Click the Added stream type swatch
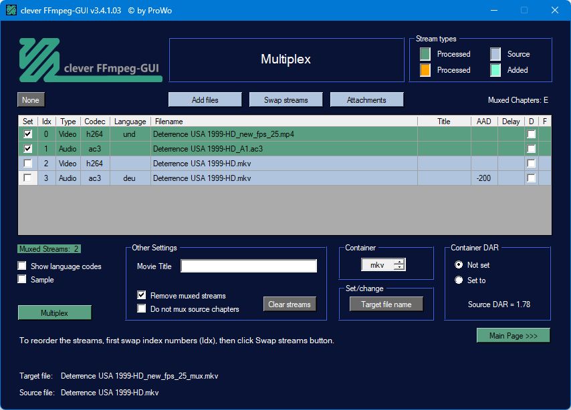571x410 pixels. [495, 70]
